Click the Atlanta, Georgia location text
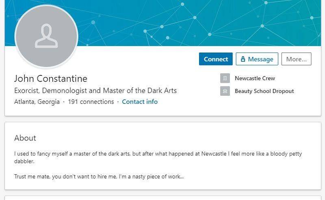This screenshot has width=325, height=200. (x=37, y=102)
